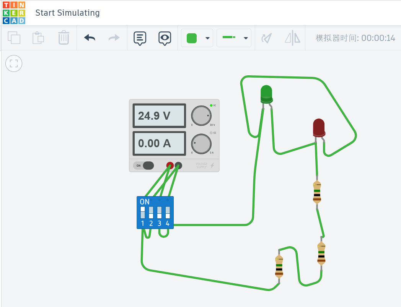
Task: Click the Tinkercad logo
Action: pos(14,13)
